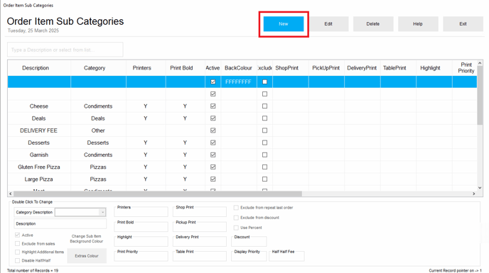Click the Pickup Print field

click(x=200, y=227)
